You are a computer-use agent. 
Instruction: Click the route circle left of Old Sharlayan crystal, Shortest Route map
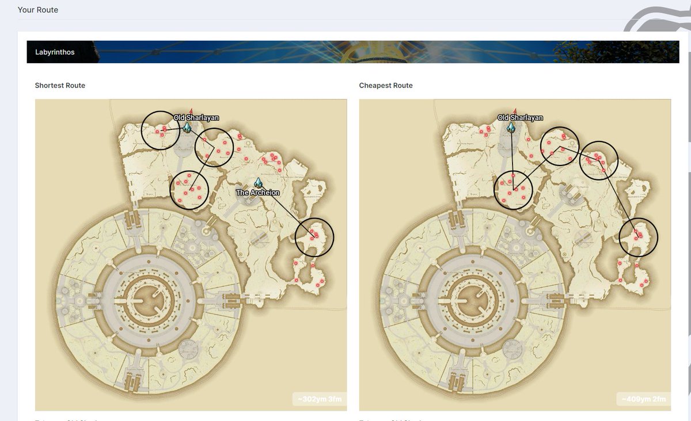[x=161, y=131]
